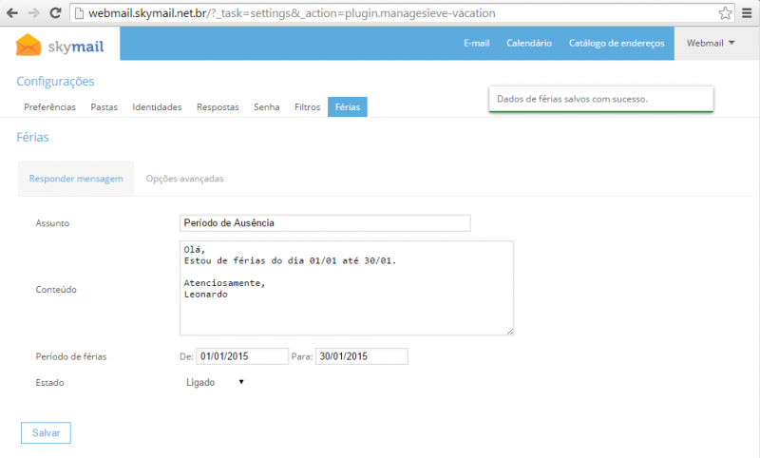Screen dimensions: 760x458
Task: Click the 'Dados de férias salvos' notification
Action: [x=601, y=99]
